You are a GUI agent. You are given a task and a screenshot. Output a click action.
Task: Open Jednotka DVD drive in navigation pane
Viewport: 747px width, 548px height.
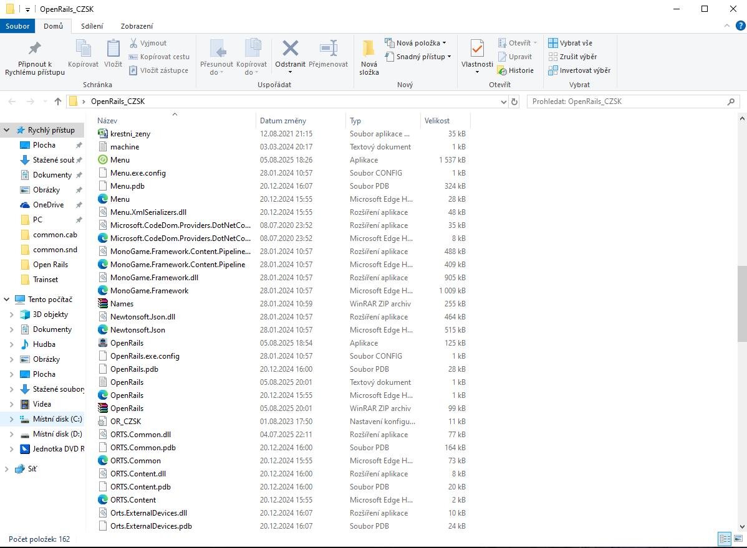[52, 448]
